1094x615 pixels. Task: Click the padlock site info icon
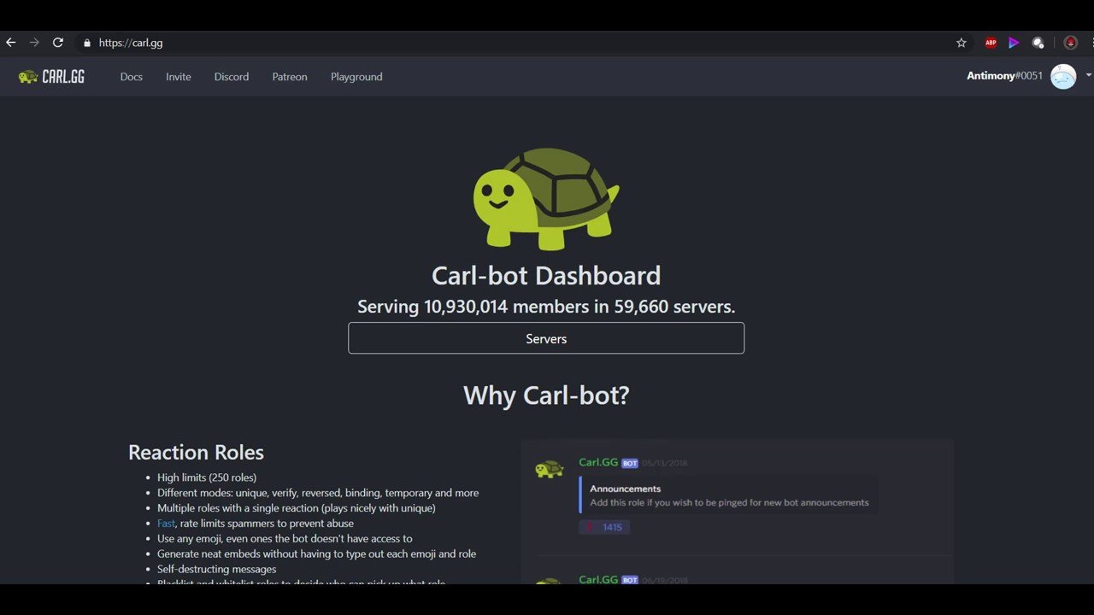pos(86,43)
